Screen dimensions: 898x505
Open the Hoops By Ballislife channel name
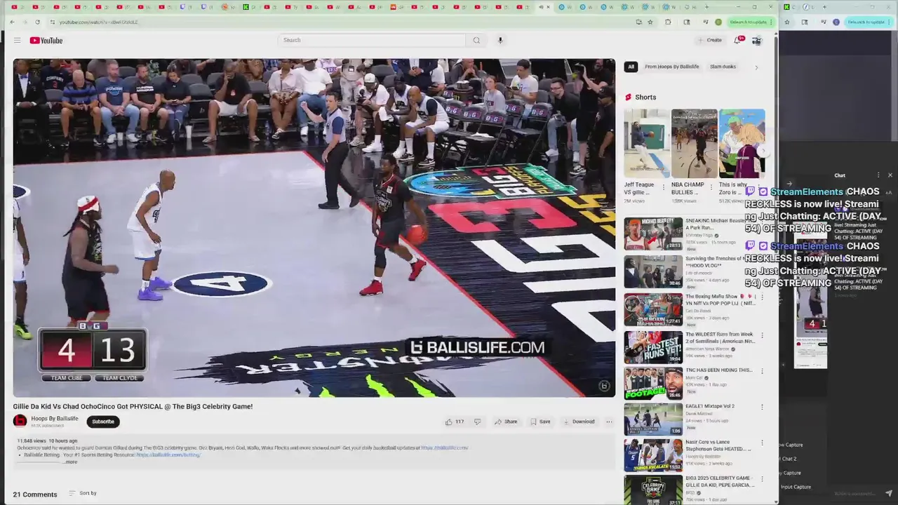pos(55,418)
